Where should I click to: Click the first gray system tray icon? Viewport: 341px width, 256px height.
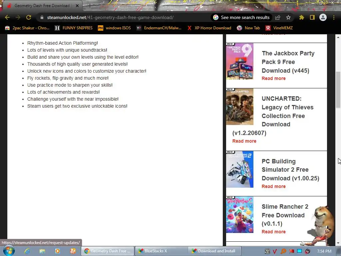pos(267,251)
